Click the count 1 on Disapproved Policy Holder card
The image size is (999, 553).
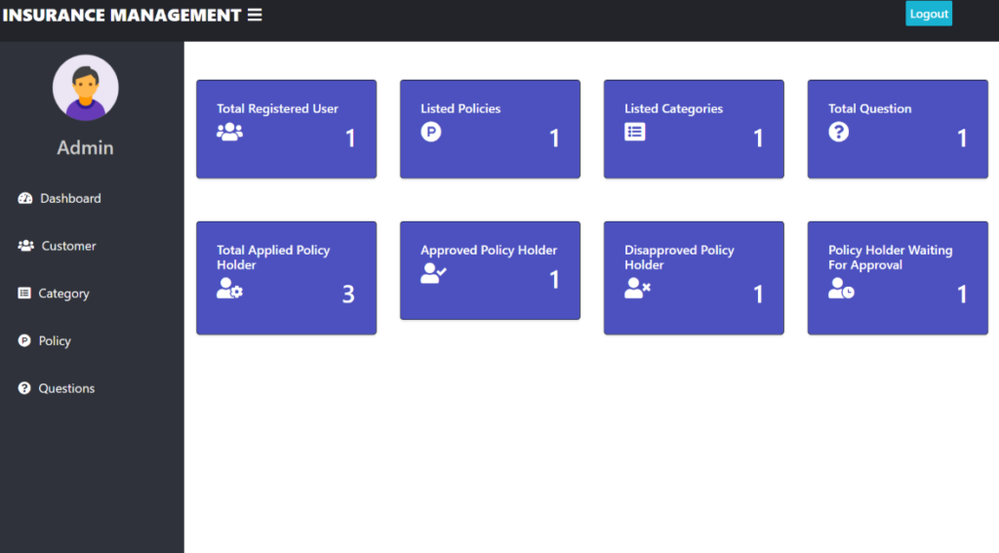758,294
